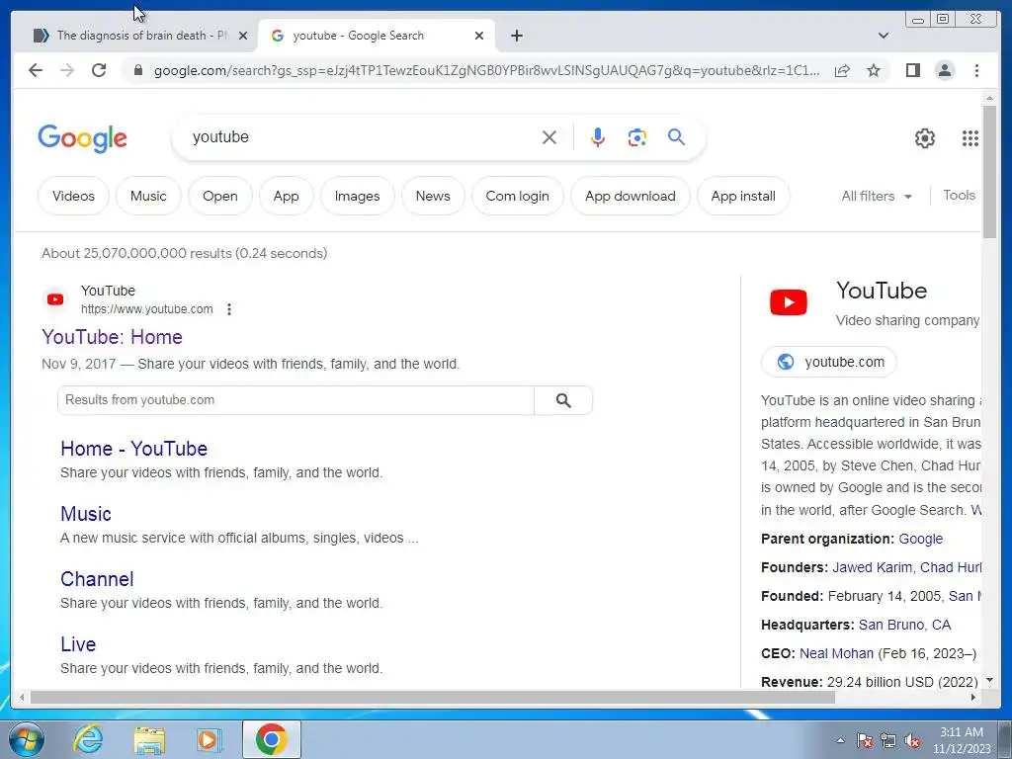The height and width of the screenshot is (759, 1012).
Task: Click the Chrome icon on the taskbar
Action: coord(271,739)
